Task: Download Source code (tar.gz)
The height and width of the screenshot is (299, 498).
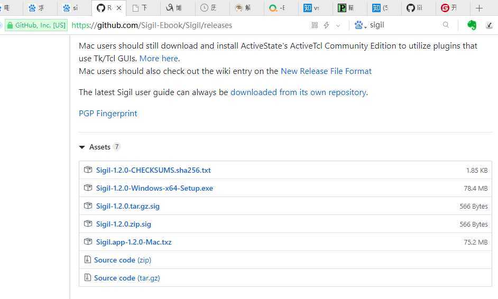Action: 127,278
